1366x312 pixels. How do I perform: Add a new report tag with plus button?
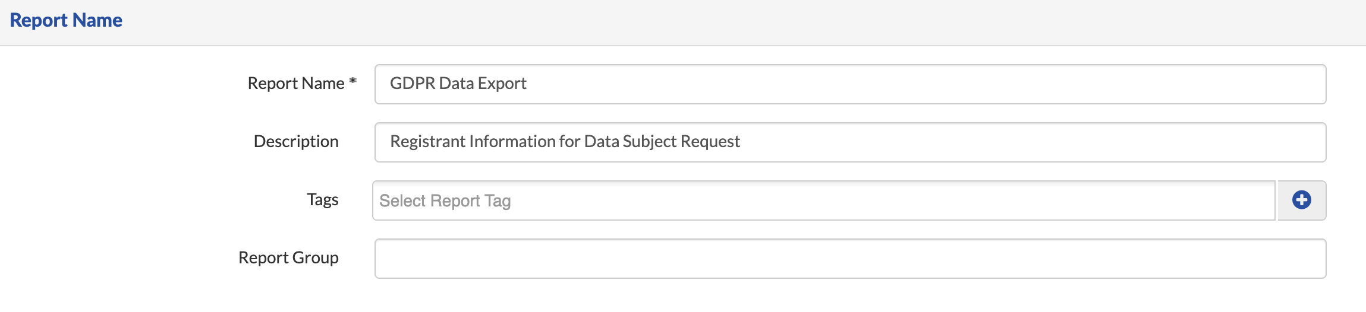[x=1302, y=200]
